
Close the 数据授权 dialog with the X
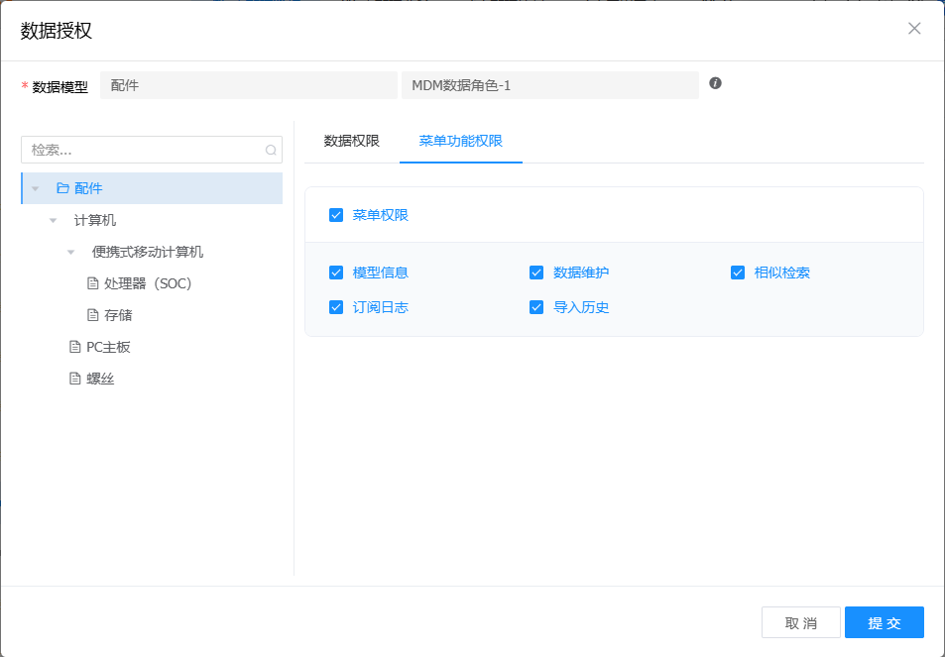914,29
